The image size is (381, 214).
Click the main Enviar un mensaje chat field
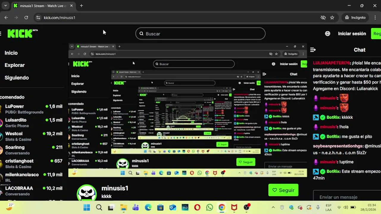tap(347, 197)
